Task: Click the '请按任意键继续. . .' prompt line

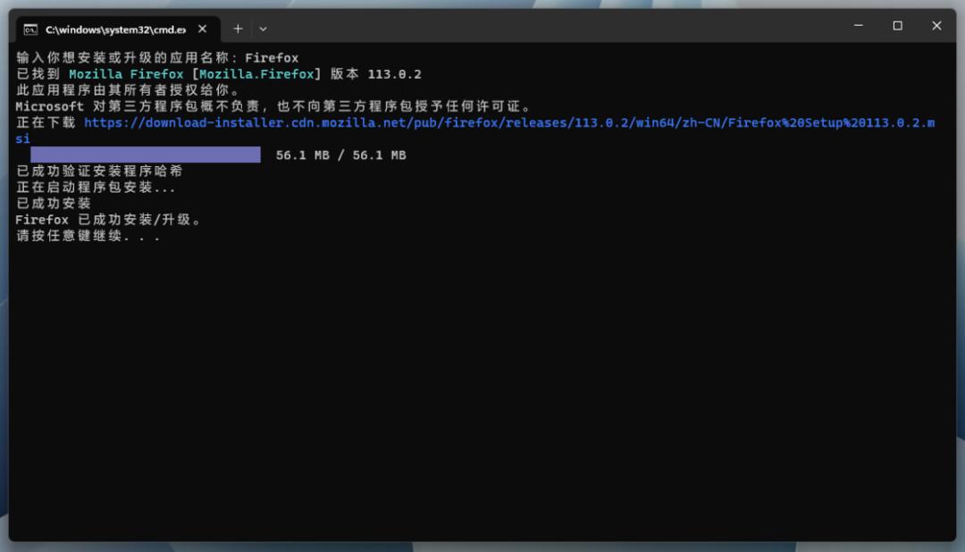Action: pyautogui.click(x=88, y=236)
